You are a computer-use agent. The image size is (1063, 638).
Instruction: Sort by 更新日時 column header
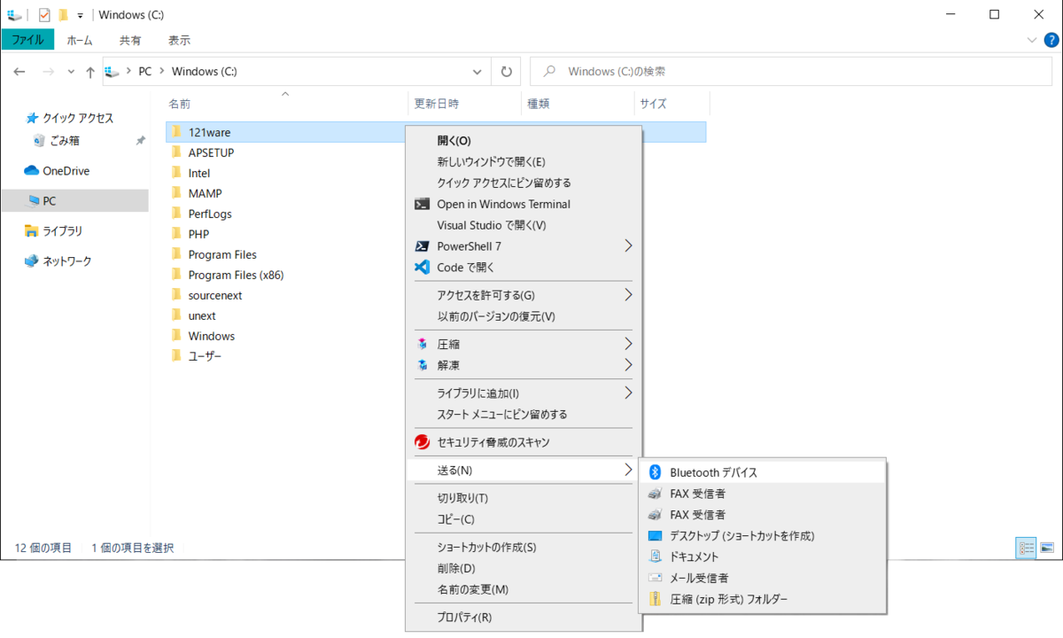tap(437, 104)
